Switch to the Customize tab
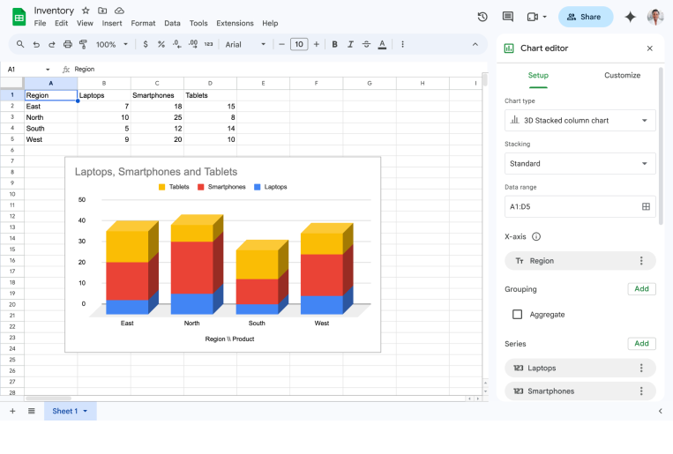Screen dimensions: 673x454 pyautogui.click(x=622, y=75)
